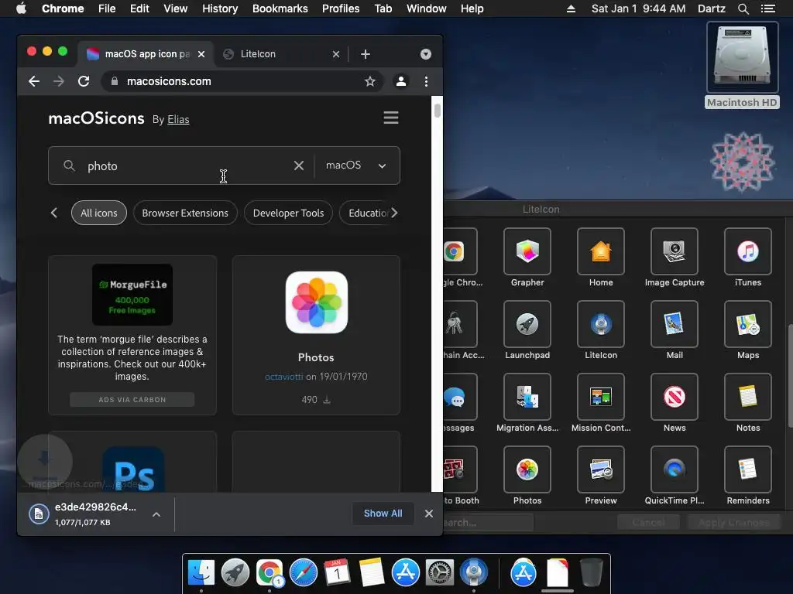Select the Reminders icon in LiteIcon
Screen dimensions: 793x594
[748, 469]
